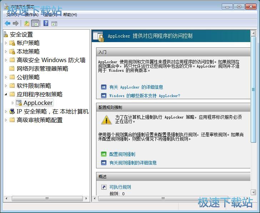Open link 有关规则强制的详细信息
Image resolution: width=260 pixels, height=213 pixels.
click(133, 163)
